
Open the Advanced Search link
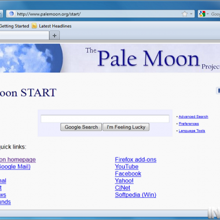193,116
